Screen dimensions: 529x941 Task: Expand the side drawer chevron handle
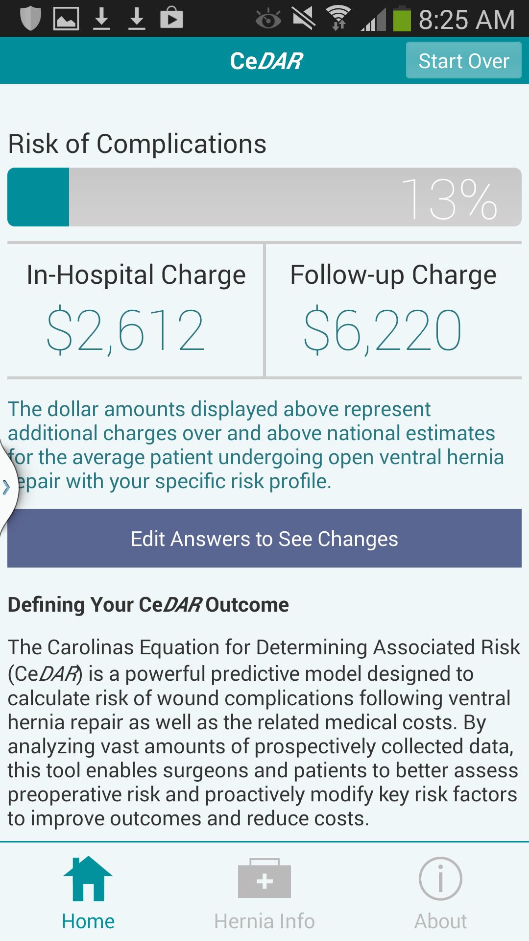(7, 487)
